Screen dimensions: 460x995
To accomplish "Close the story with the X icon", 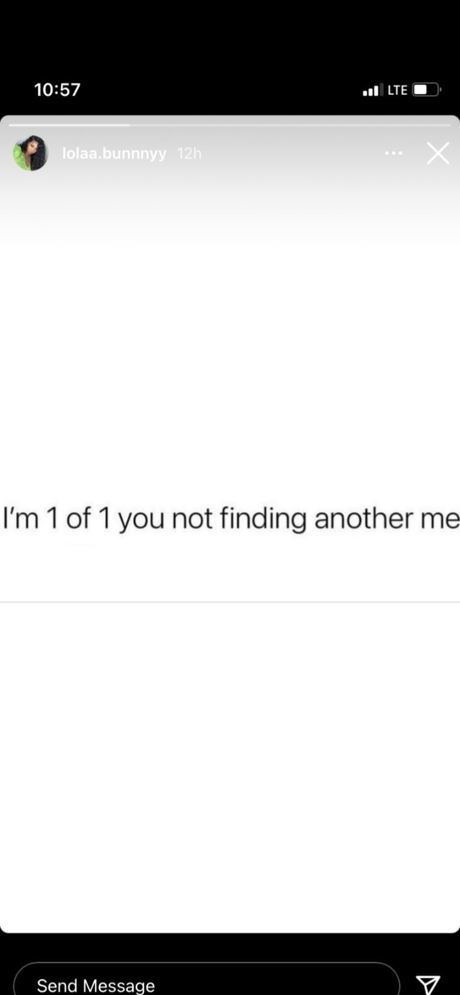I will [x=438, y=153].
